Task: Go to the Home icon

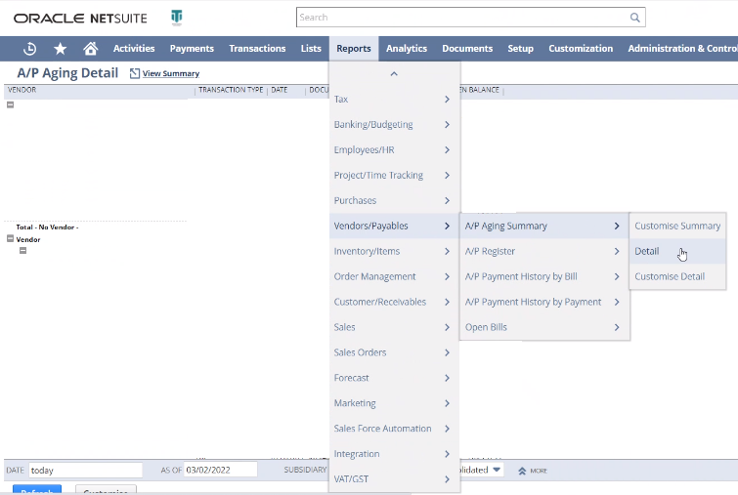Action: pyautogui.click(x=90, y=48)
